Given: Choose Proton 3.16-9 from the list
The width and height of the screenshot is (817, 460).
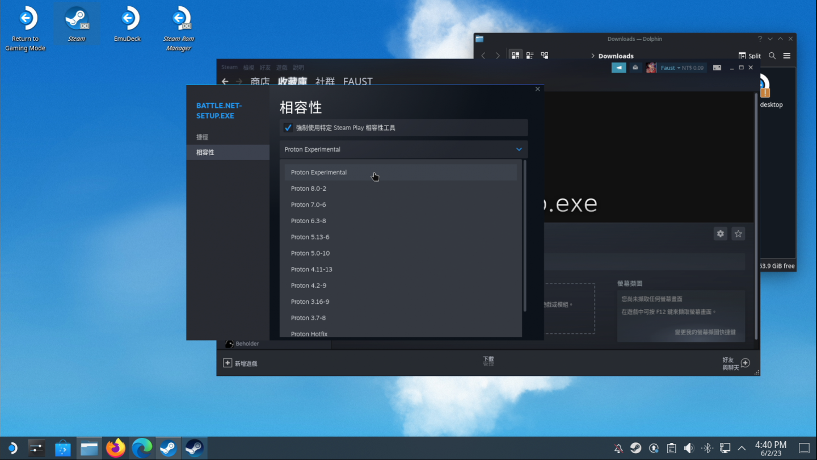Looking at the screenshot, I should (x=401, y=302).
